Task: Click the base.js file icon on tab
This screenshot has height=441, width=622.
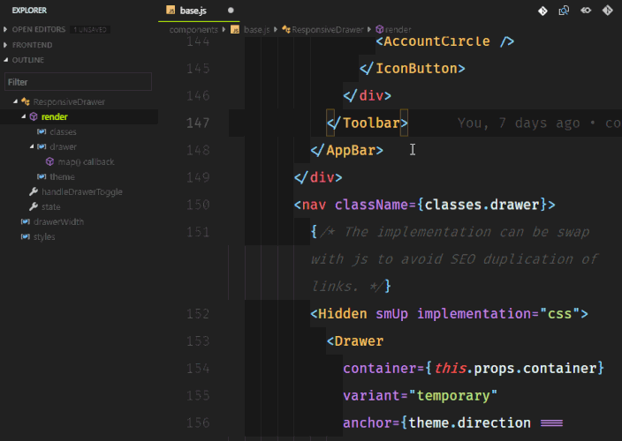Action: (x=171, y=10)
